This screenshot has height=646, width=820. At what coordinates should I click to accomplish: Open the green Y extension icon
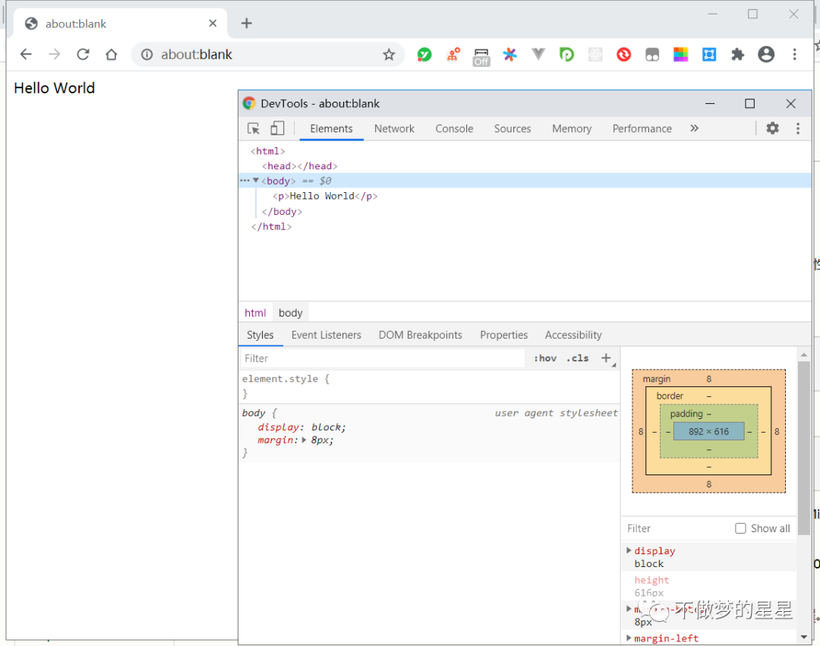click(x=424, y=55)
